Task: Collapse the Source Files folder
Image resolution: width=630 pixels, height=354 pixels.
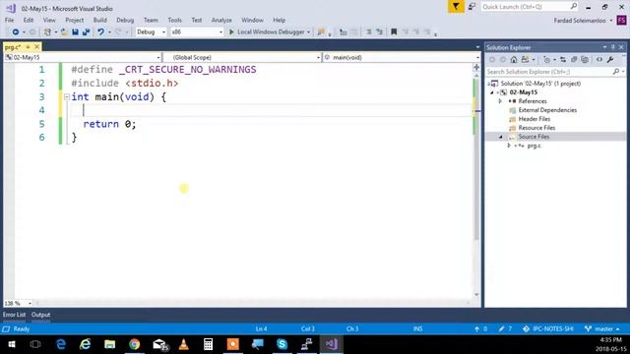Action: (500, 137)
